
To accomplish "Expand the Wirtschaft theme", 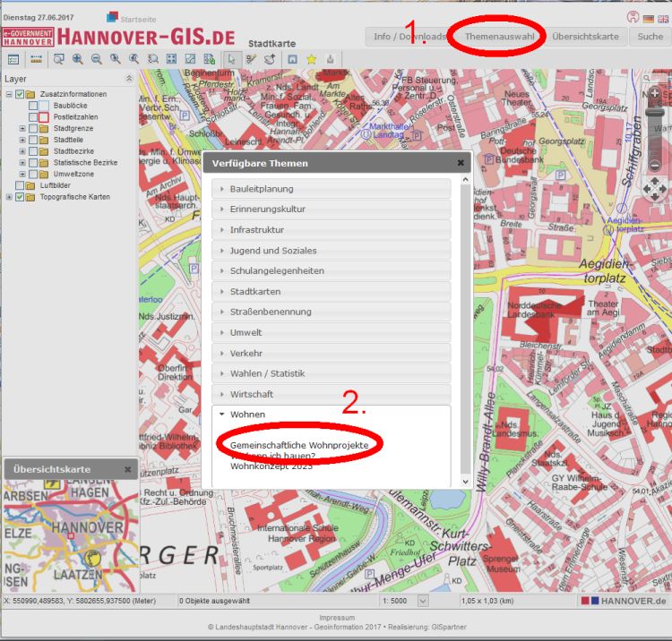I will click(x=331, y=395).
